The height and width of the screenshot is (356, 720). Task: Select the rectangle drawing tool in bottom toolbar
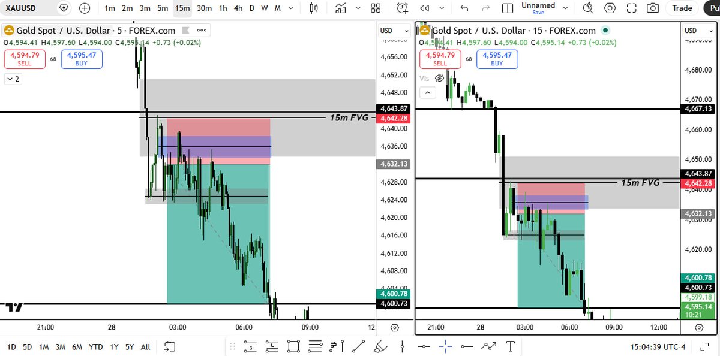pyautogui.click(x=293, y=346)
